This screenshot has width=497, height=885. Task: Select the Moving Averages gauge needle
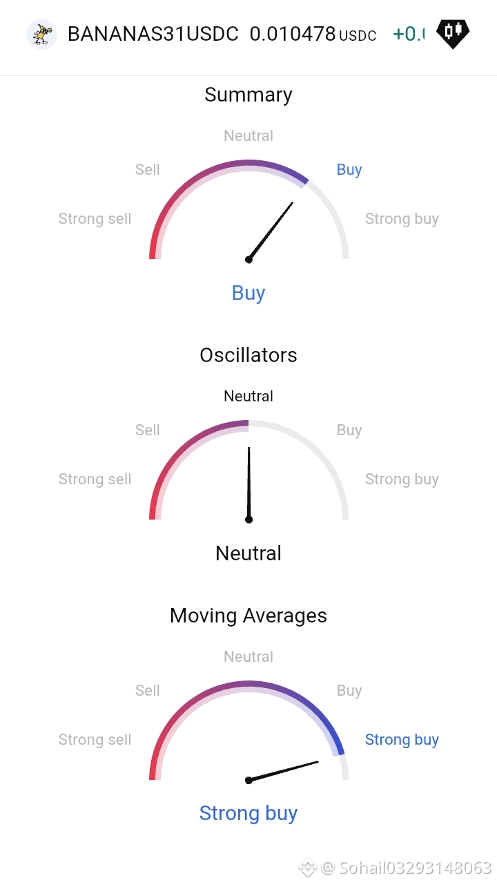tap(282, 772)
